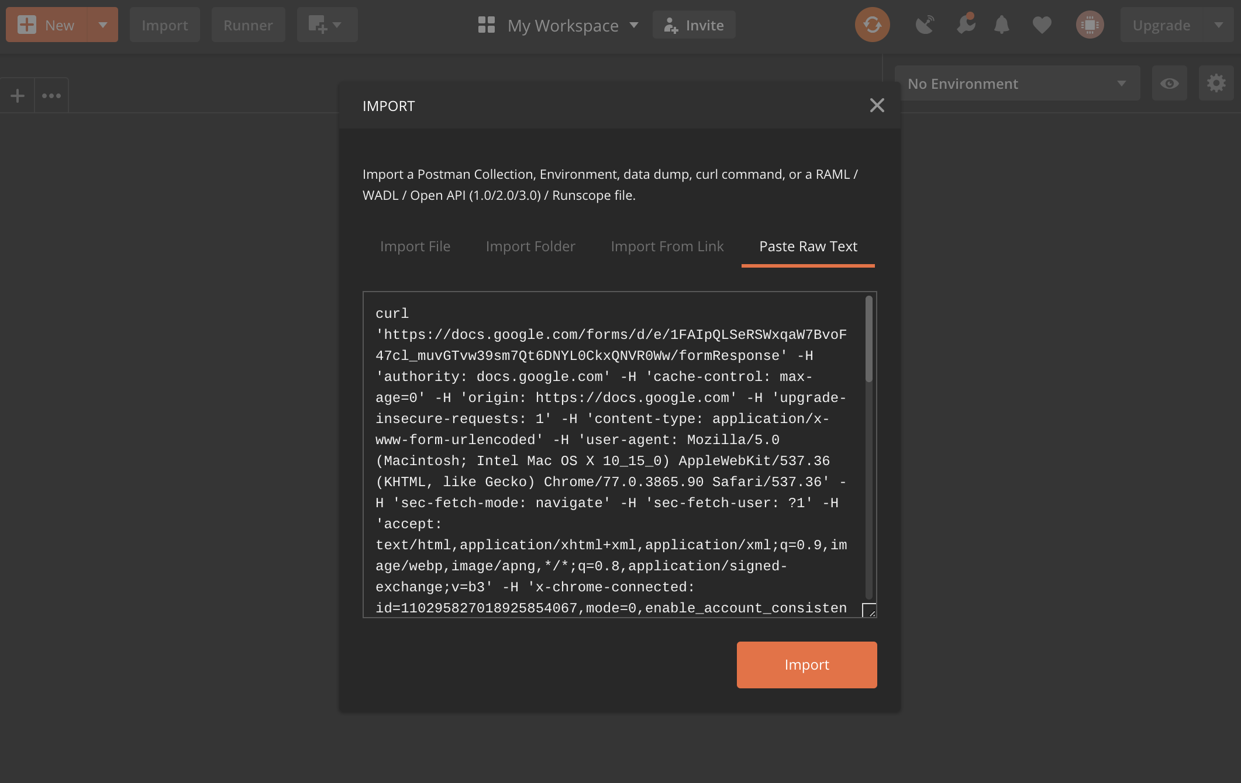The width and height of the screenshot is (1241, 783).
Task: Click the New button in the header
Action: [x=47, y=25]
